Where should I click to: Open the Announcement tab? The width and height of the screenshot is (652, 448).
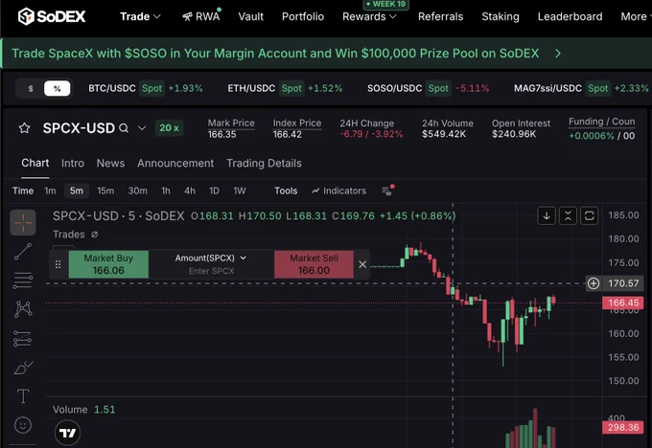[175, 163]
